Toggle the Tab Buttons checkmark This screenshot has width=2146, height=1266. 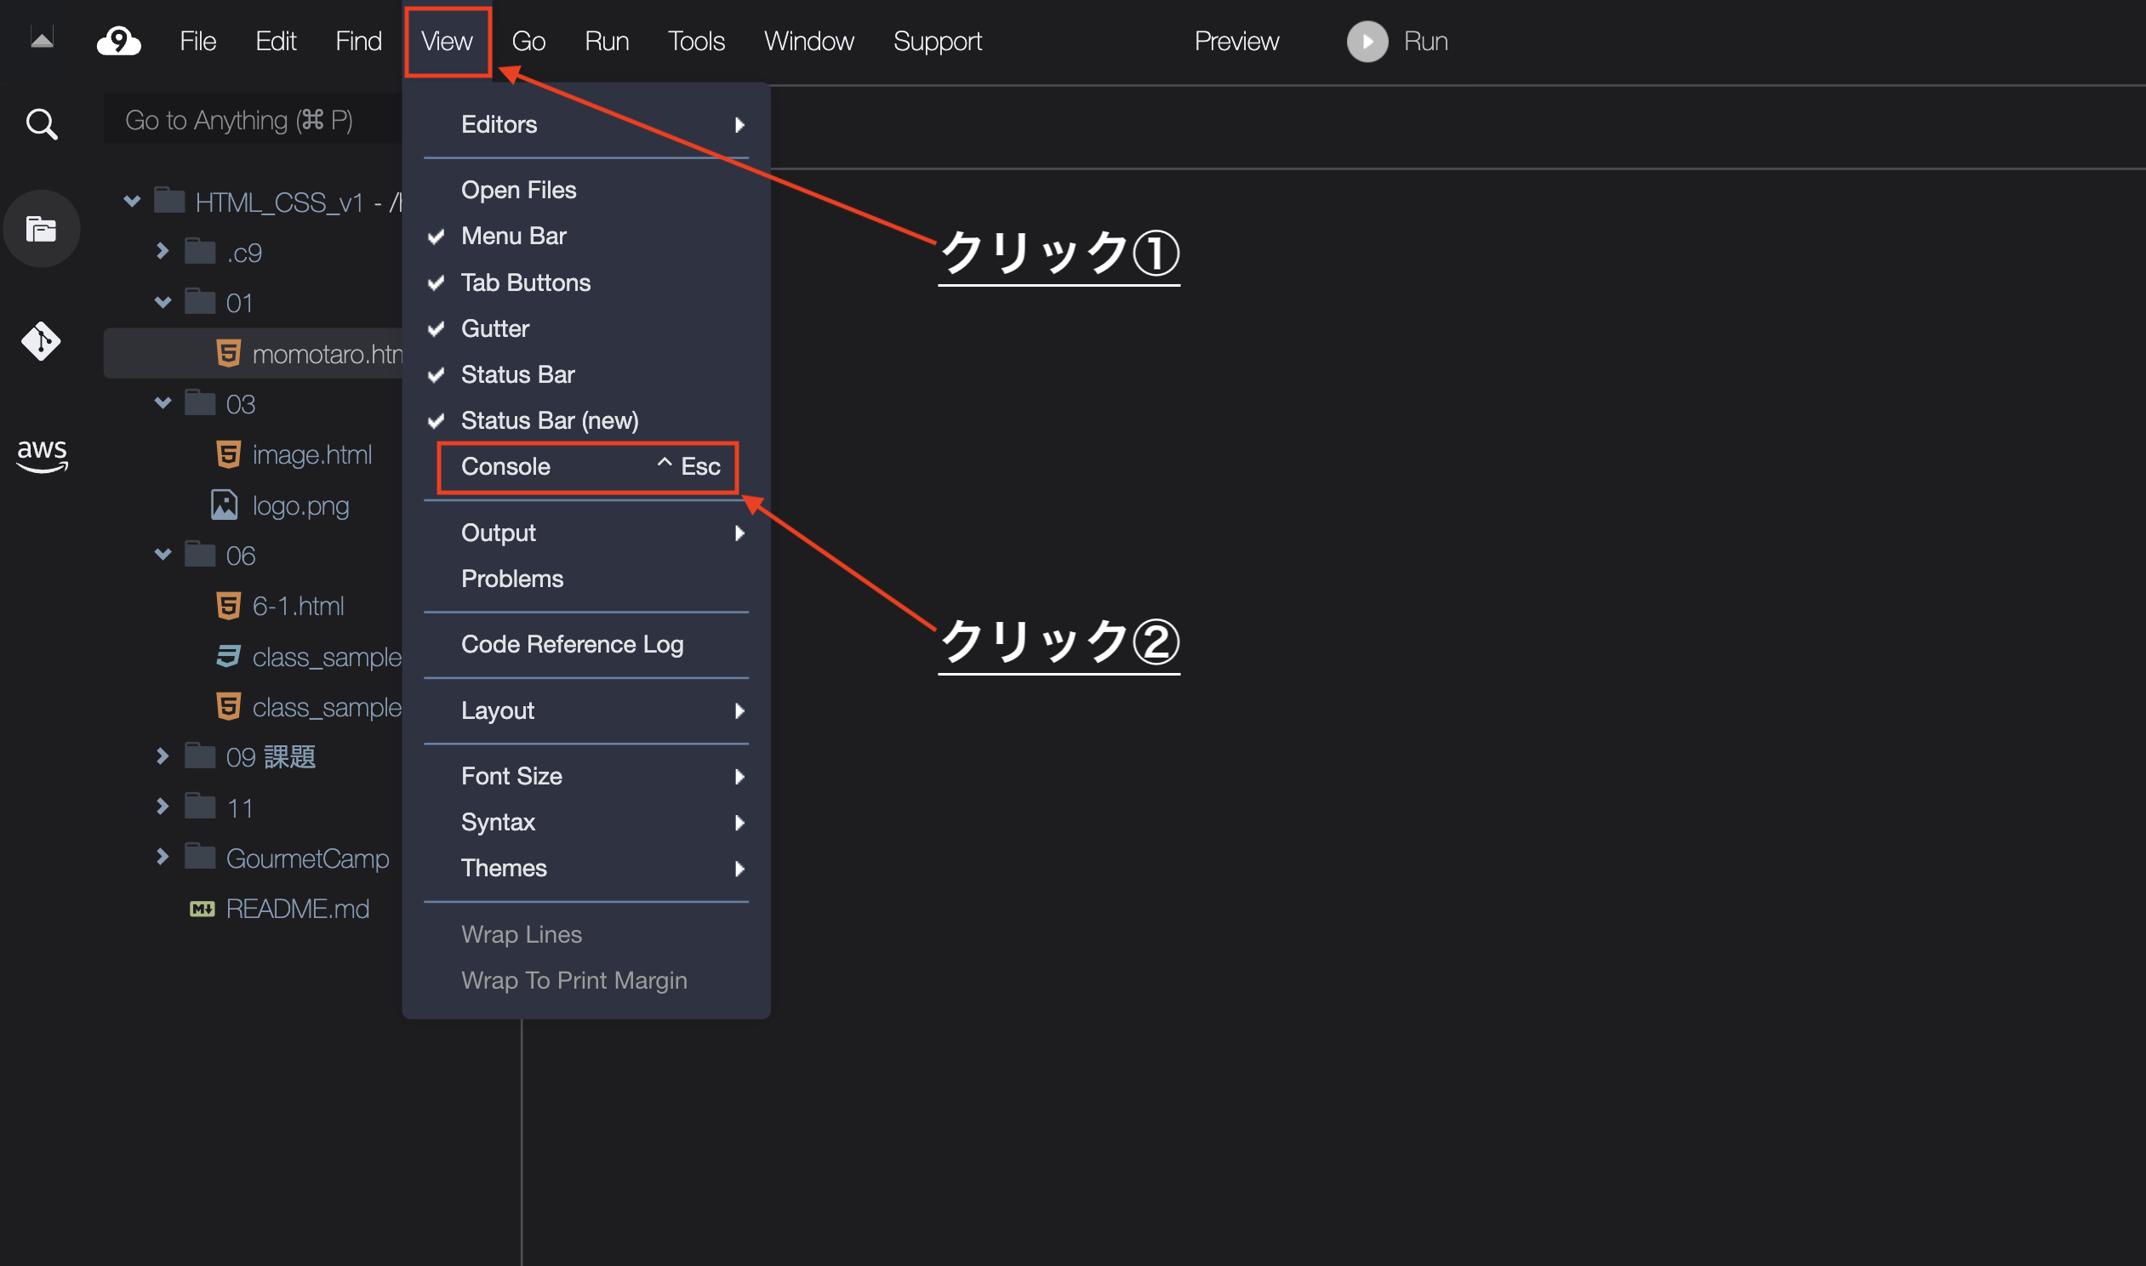[525, 282]
